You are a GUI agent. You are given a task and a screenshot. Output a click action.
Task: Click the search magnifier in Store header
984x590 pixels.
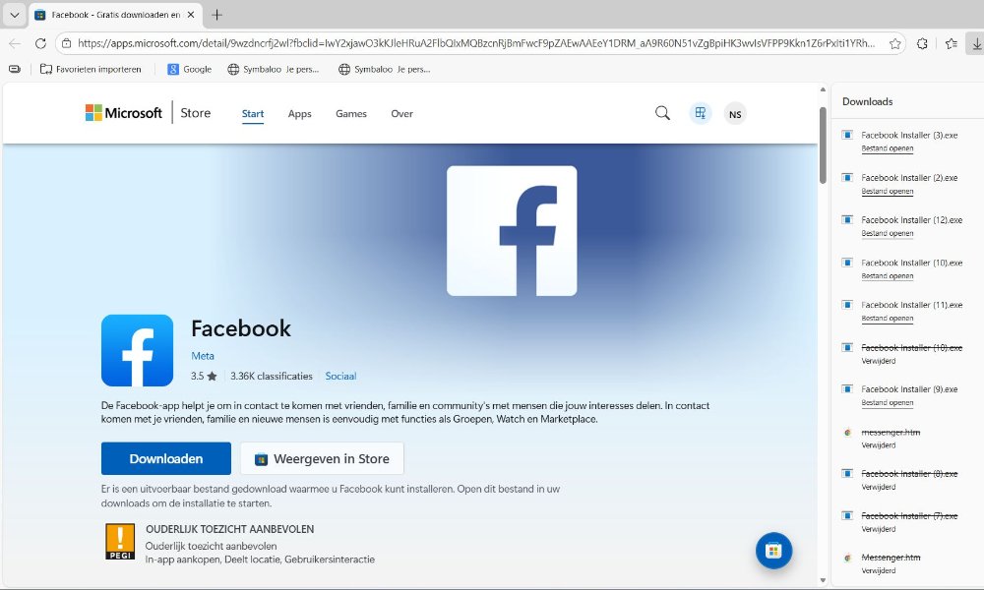(x=662, y=113)
